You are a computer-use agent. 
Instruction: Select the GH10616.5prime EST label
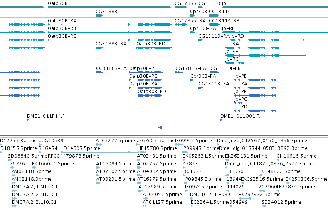(x=296, y=156)
